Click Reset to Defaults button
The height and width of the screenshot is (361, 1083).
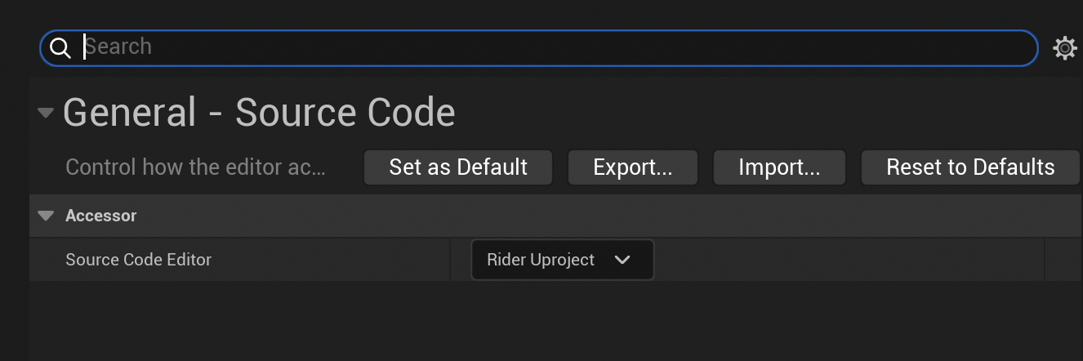(970, 167)
